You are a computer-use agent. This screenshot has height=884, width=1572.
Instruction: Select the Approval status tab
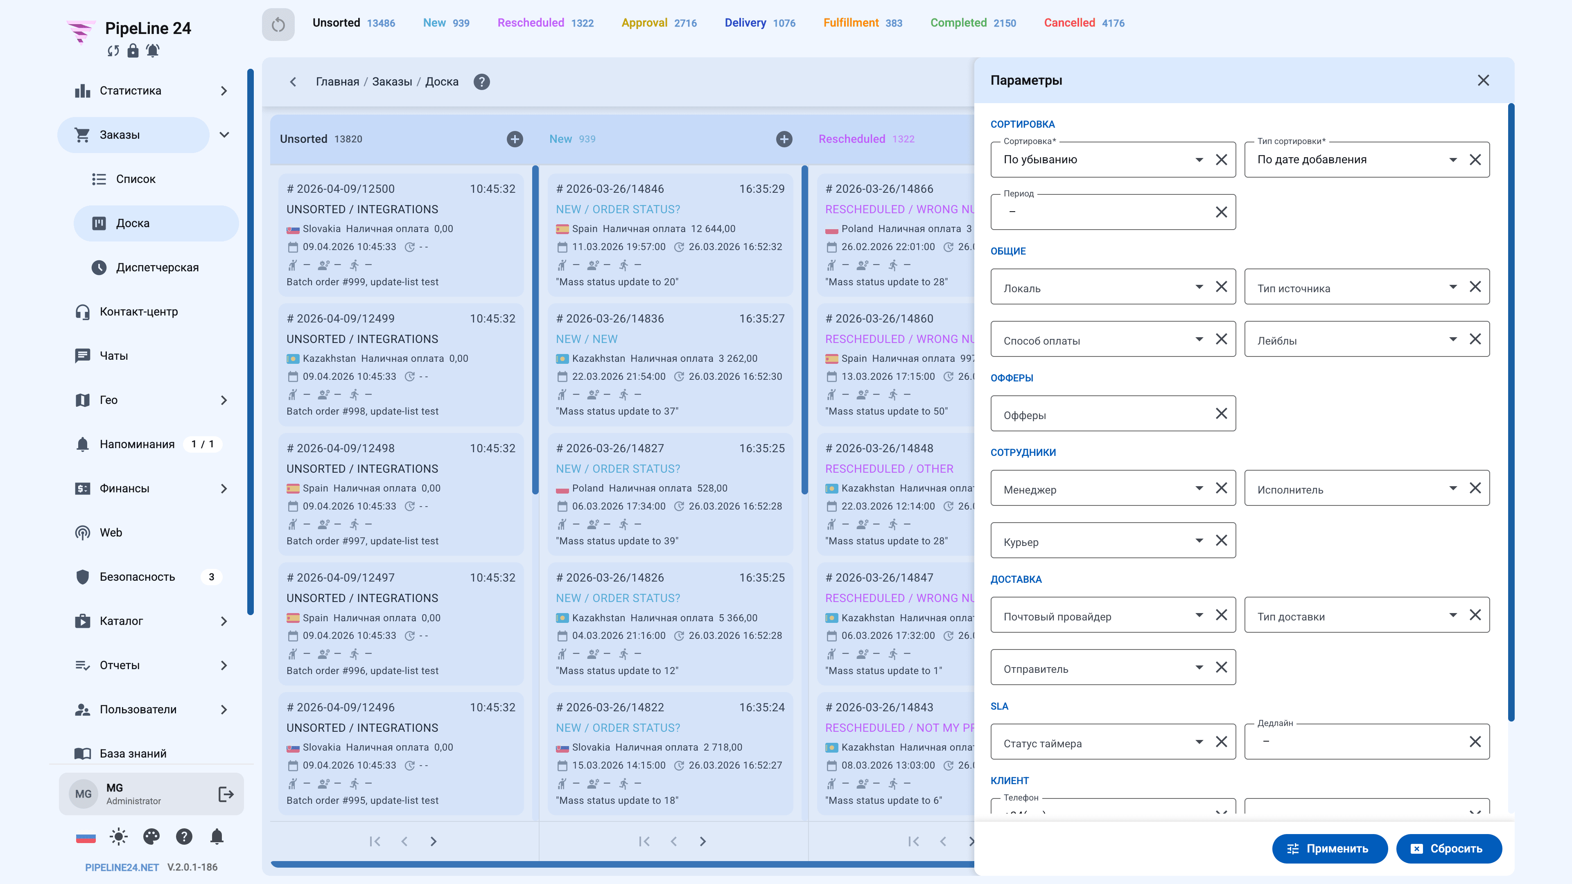659,23
